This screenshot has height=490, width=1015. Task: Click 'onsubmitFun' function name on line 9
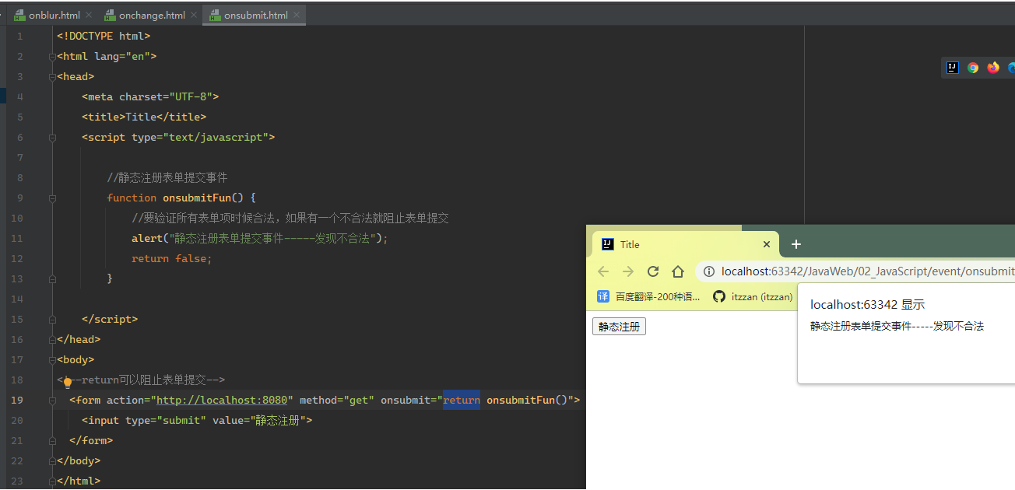[197, 198]
